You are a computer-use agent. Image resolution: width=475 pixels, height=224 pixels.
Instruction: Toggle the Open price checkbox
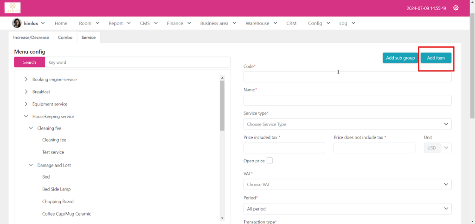[x=270, y=161]
